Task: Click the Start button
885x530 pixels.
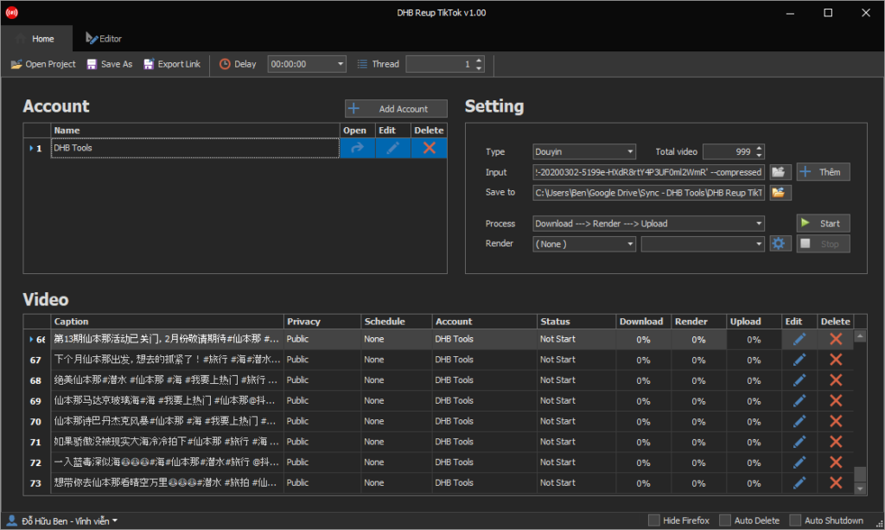Action: (x=823, y=224)
